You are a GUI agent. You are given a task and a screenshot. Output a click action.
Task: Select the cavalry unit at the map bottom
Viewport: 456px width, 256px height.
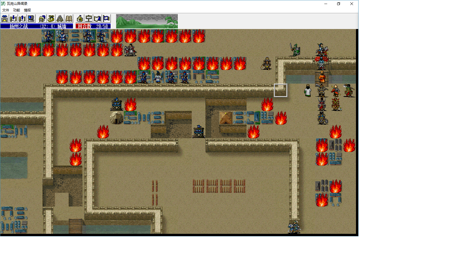294,227
